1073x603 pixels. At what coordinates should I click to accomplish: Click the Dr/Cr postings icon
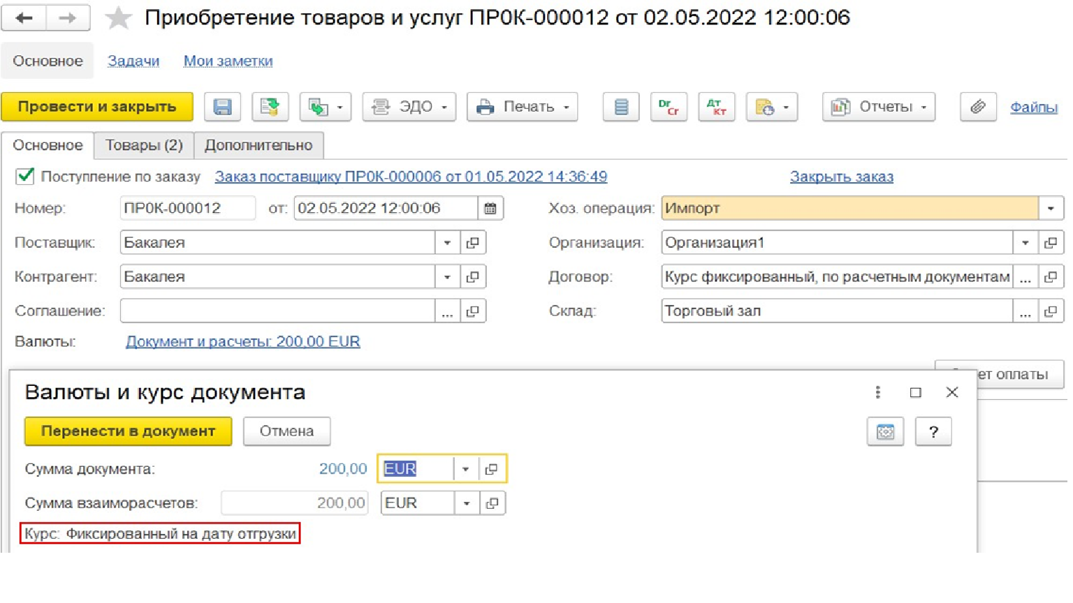pos(669,107)
